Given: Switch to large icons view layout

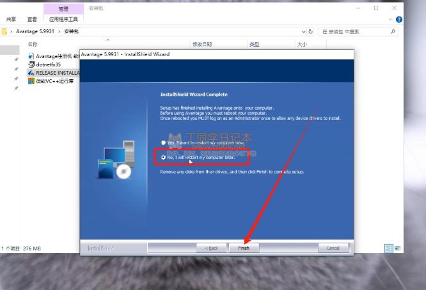Looking at the screenshot, I should 397,248.
